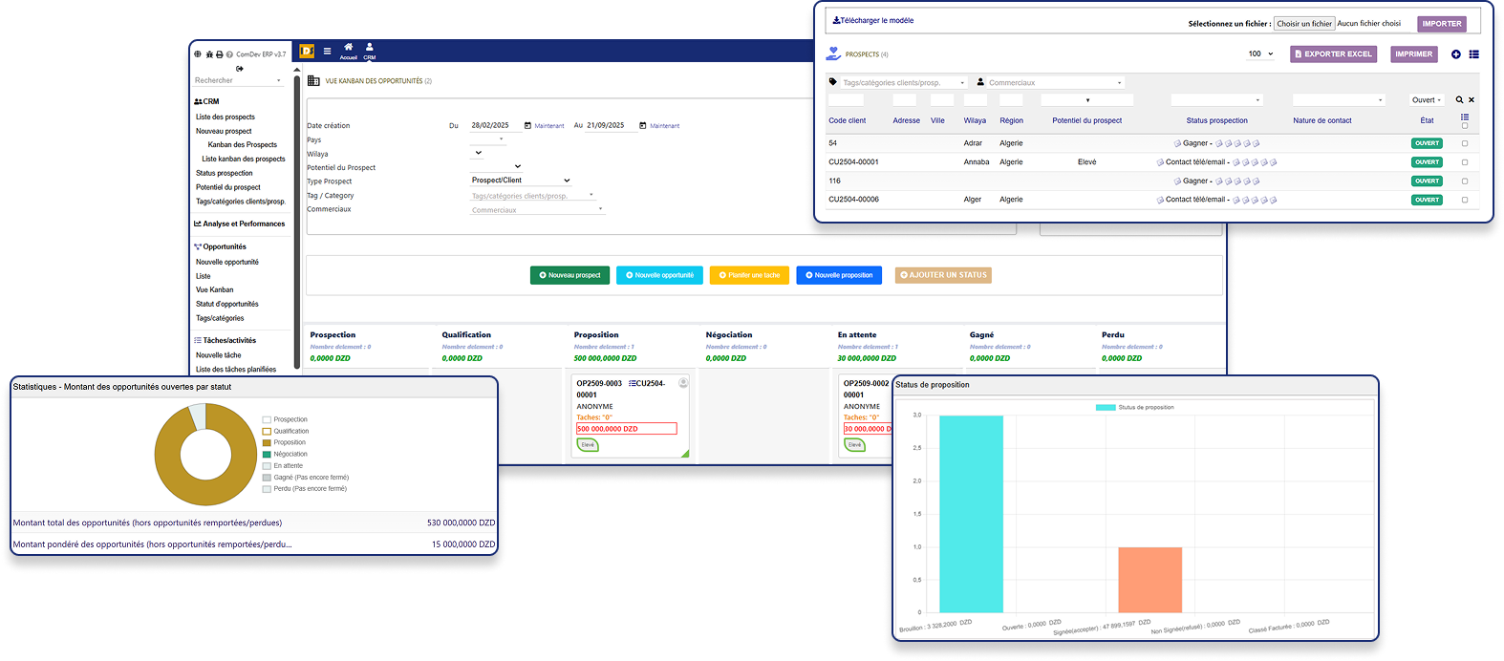The image size is (1504, 661).
Task: Click the building icon beside Vue Kanban title
Action: pos(313,81)
